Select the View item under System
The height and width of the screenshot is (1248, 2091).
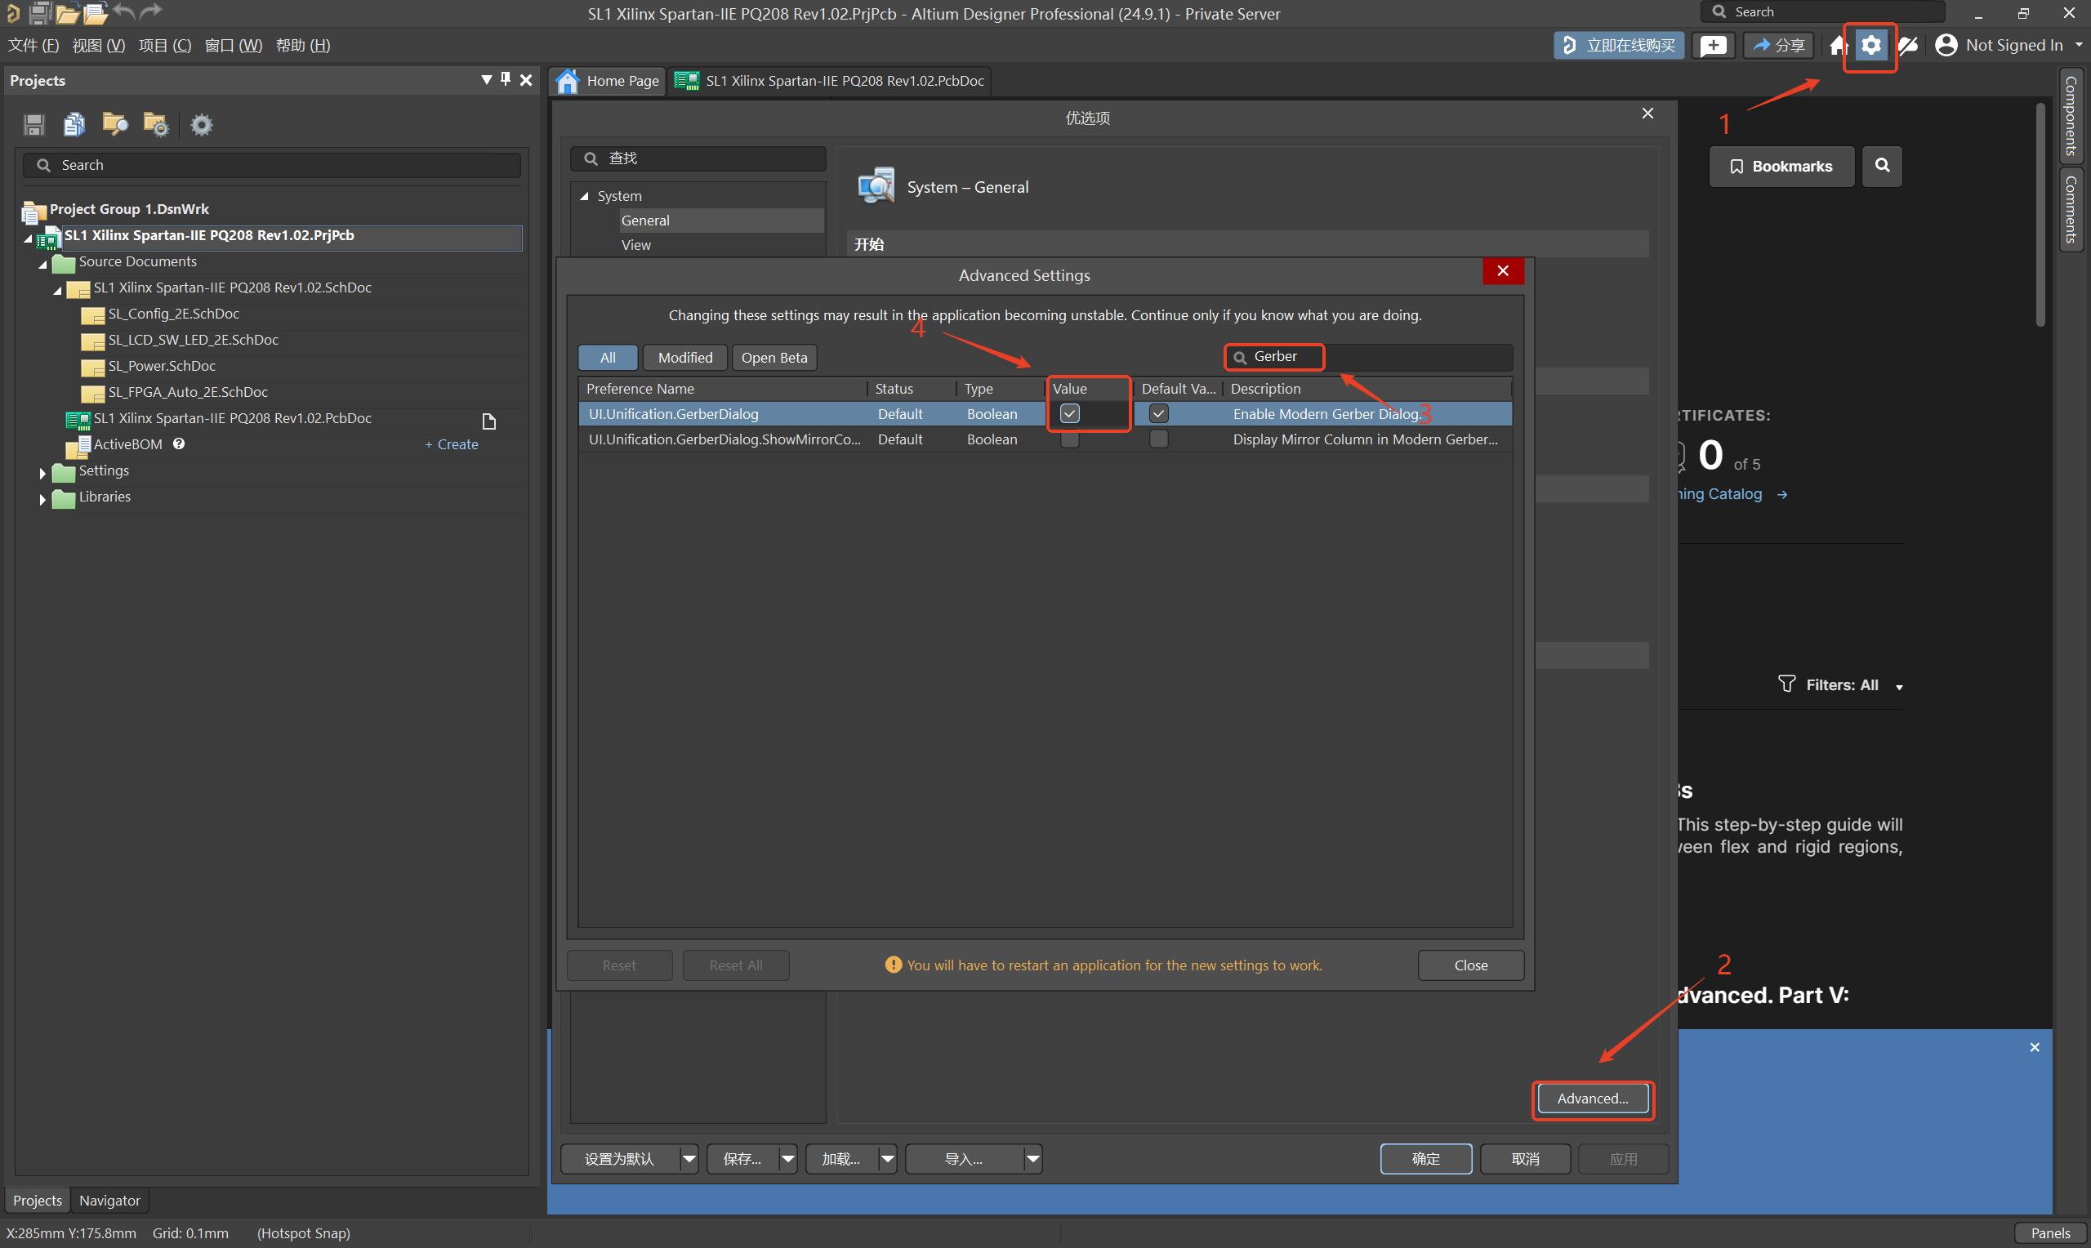pos(635,245)
